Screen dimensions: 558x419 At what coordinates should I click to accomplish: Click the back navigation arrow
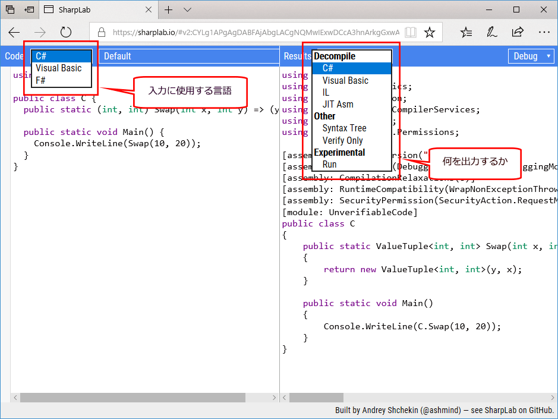[14, 32]
